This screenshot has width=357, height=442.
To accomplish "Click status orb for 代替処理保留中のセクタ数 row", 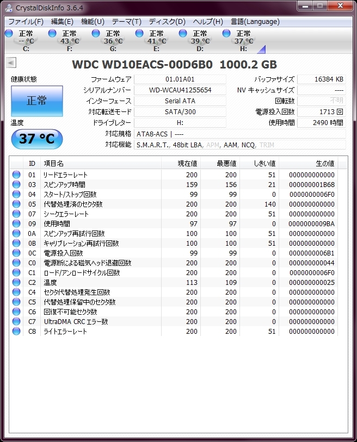I will (16, 302).
